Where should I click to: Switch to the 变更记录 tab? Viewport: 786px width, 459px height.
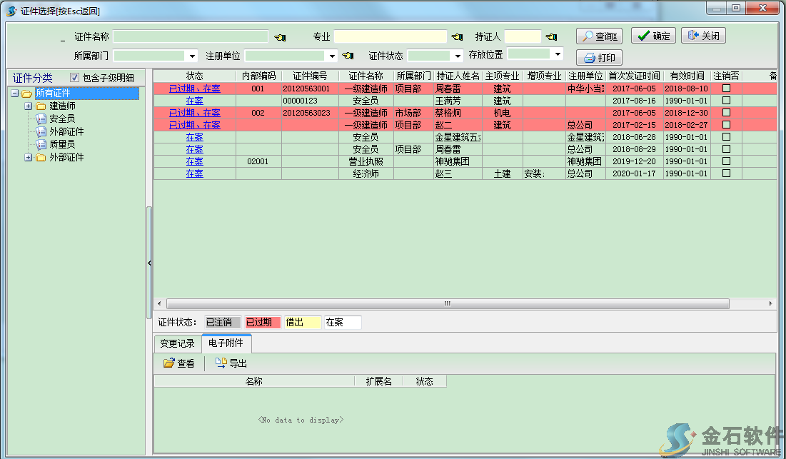[177, 343]
